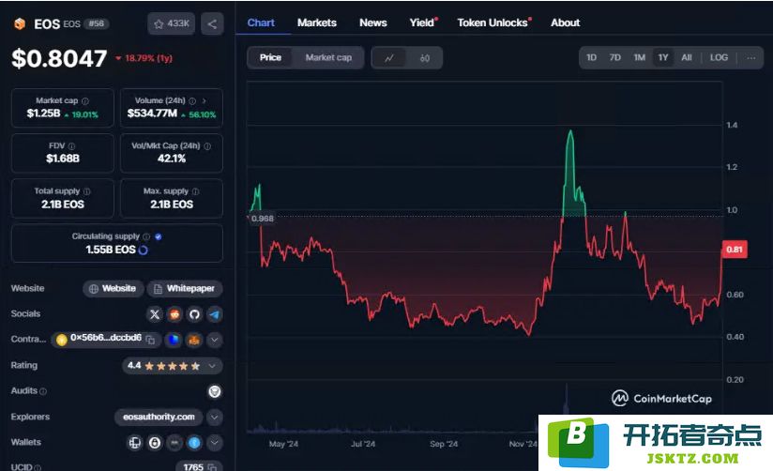Viewport: 773px width, 471px height.
Task: Open the Markets tab
Action: [316, 23]
